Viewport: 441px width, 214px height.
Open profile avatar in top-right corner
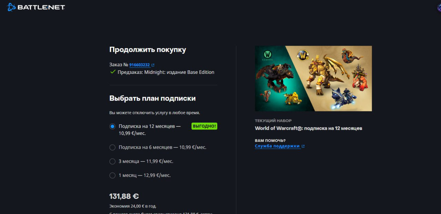(439, 8)
